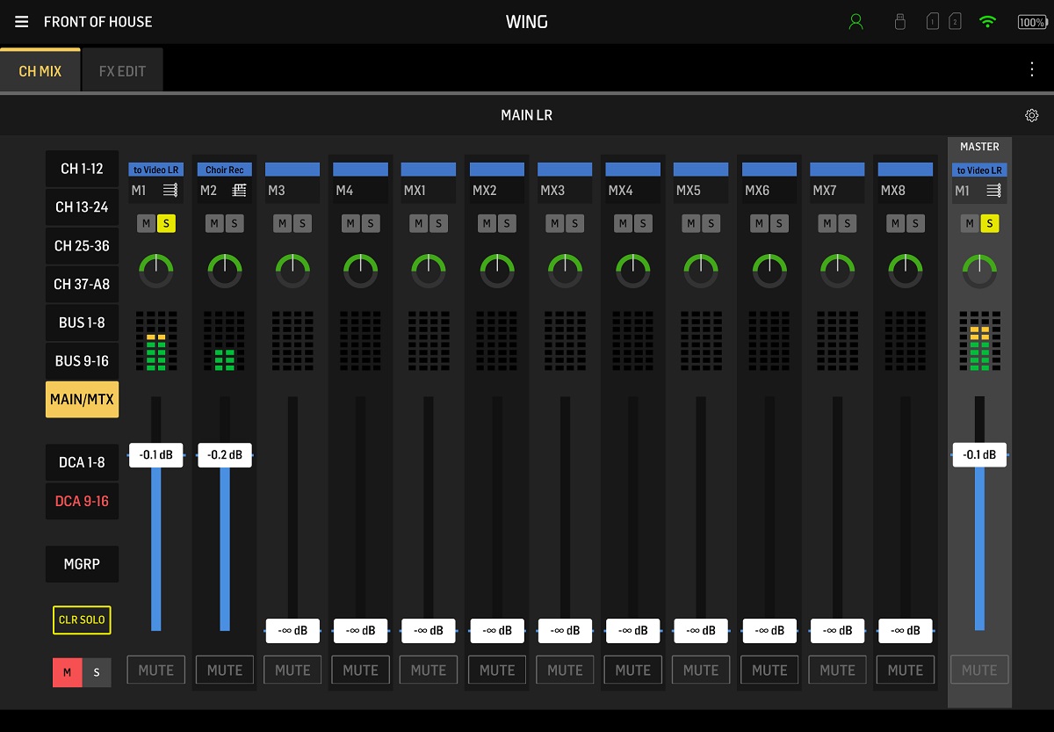Adjust the MX8 pan knob
Image resolution: width=1054 pixels, height=732 pixels.
click(906, 271)
